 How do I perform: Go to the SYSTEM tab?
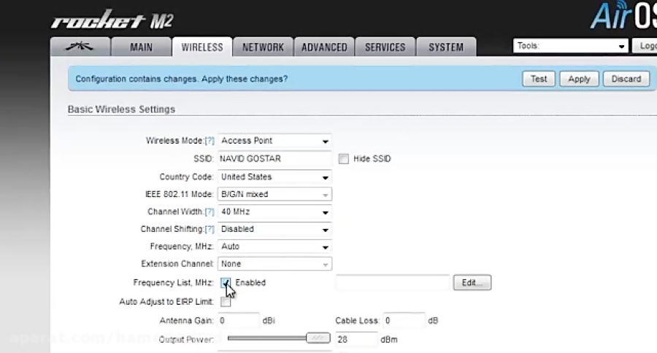[445, 47]
